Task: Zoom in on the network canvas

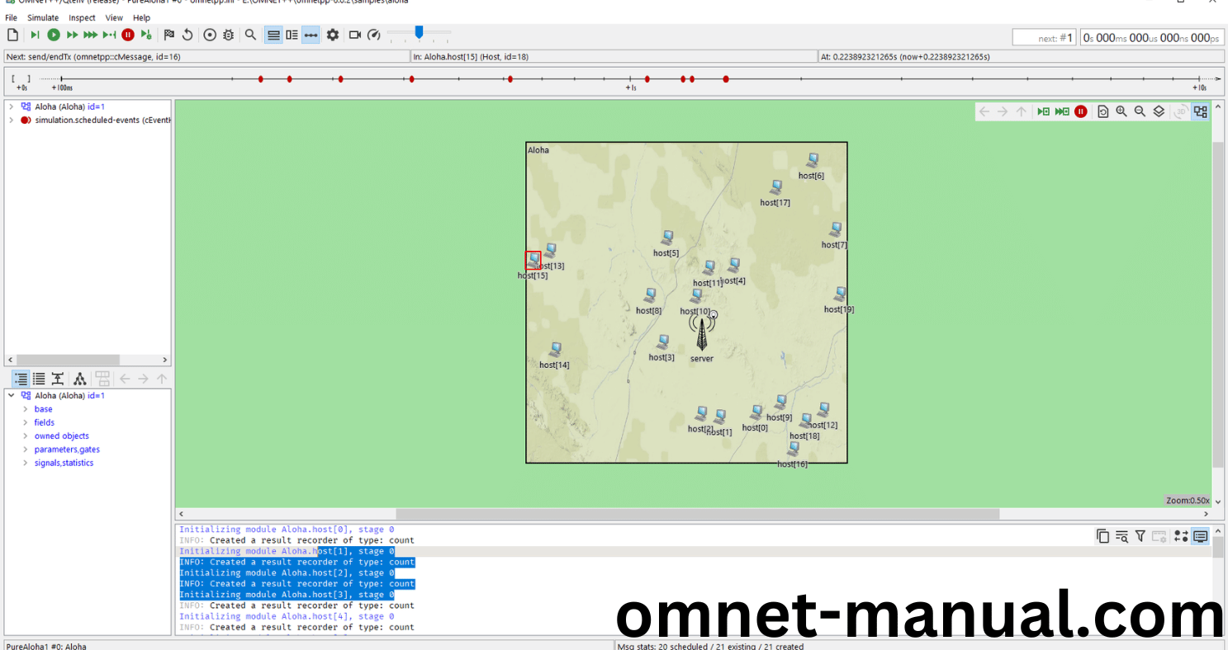Action: 1121,111
